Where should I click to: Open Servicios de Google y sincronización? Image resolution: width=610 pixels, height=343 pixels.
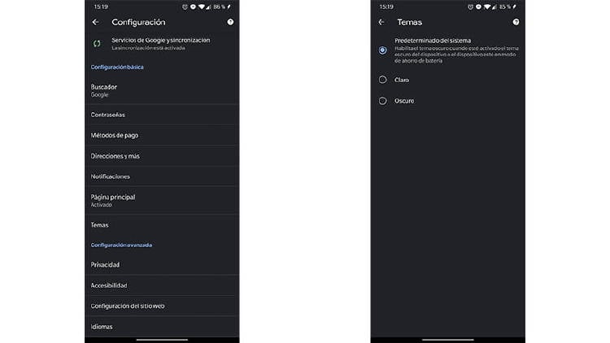pyautogui.click(x=162, y=44)
